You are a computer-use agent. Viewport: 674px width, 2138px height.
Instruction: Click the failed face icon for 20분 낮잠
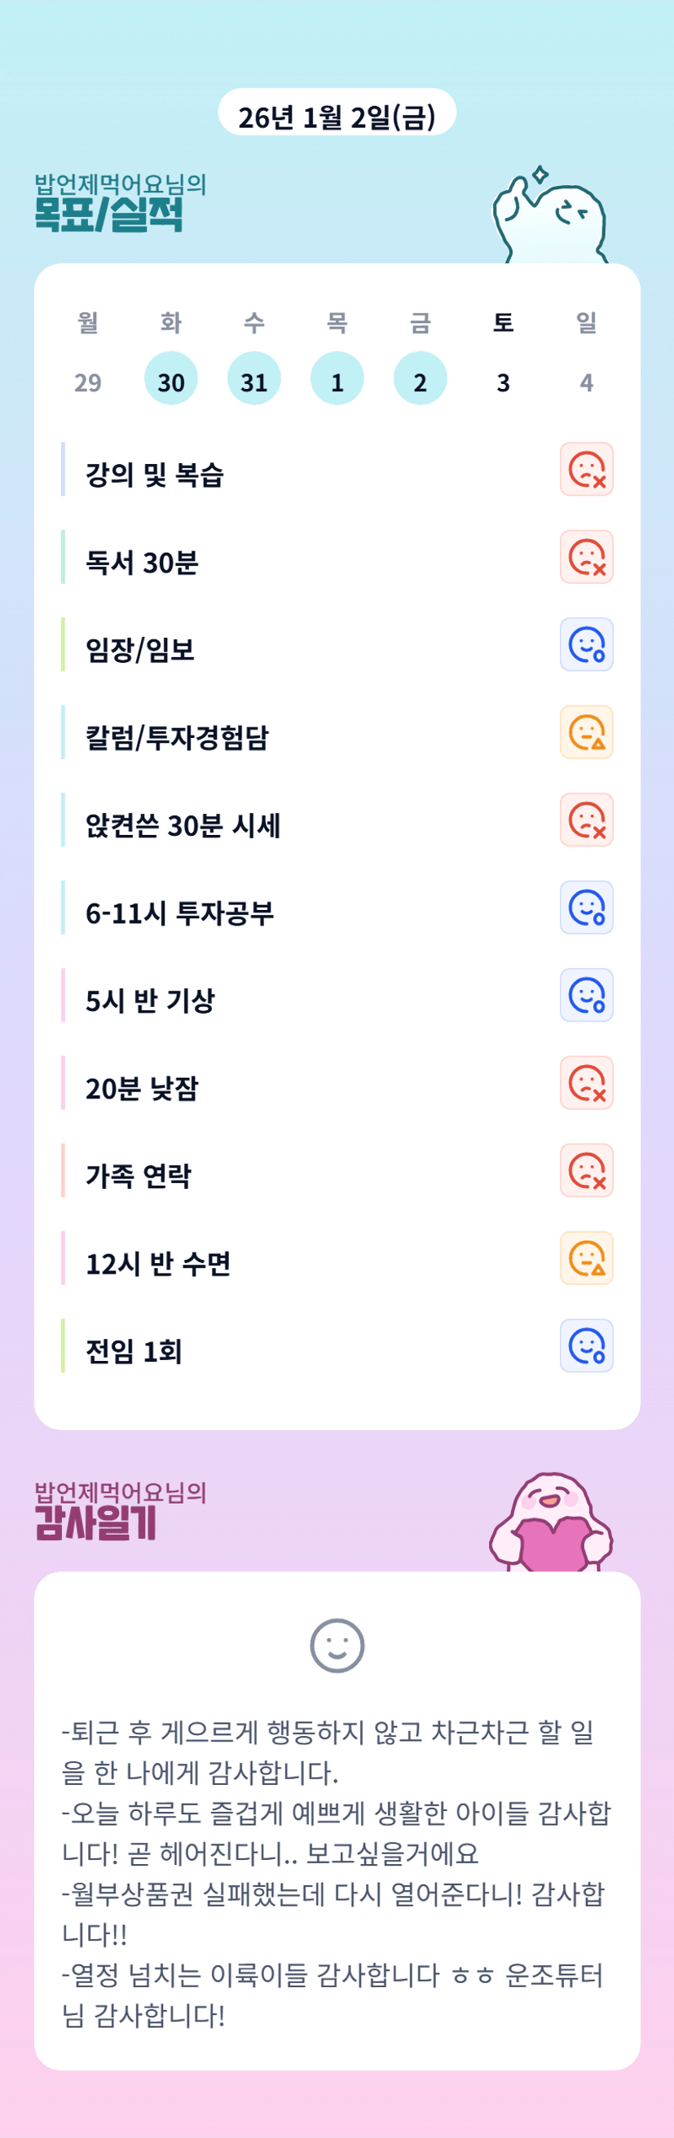click(x=586, y=1083)
